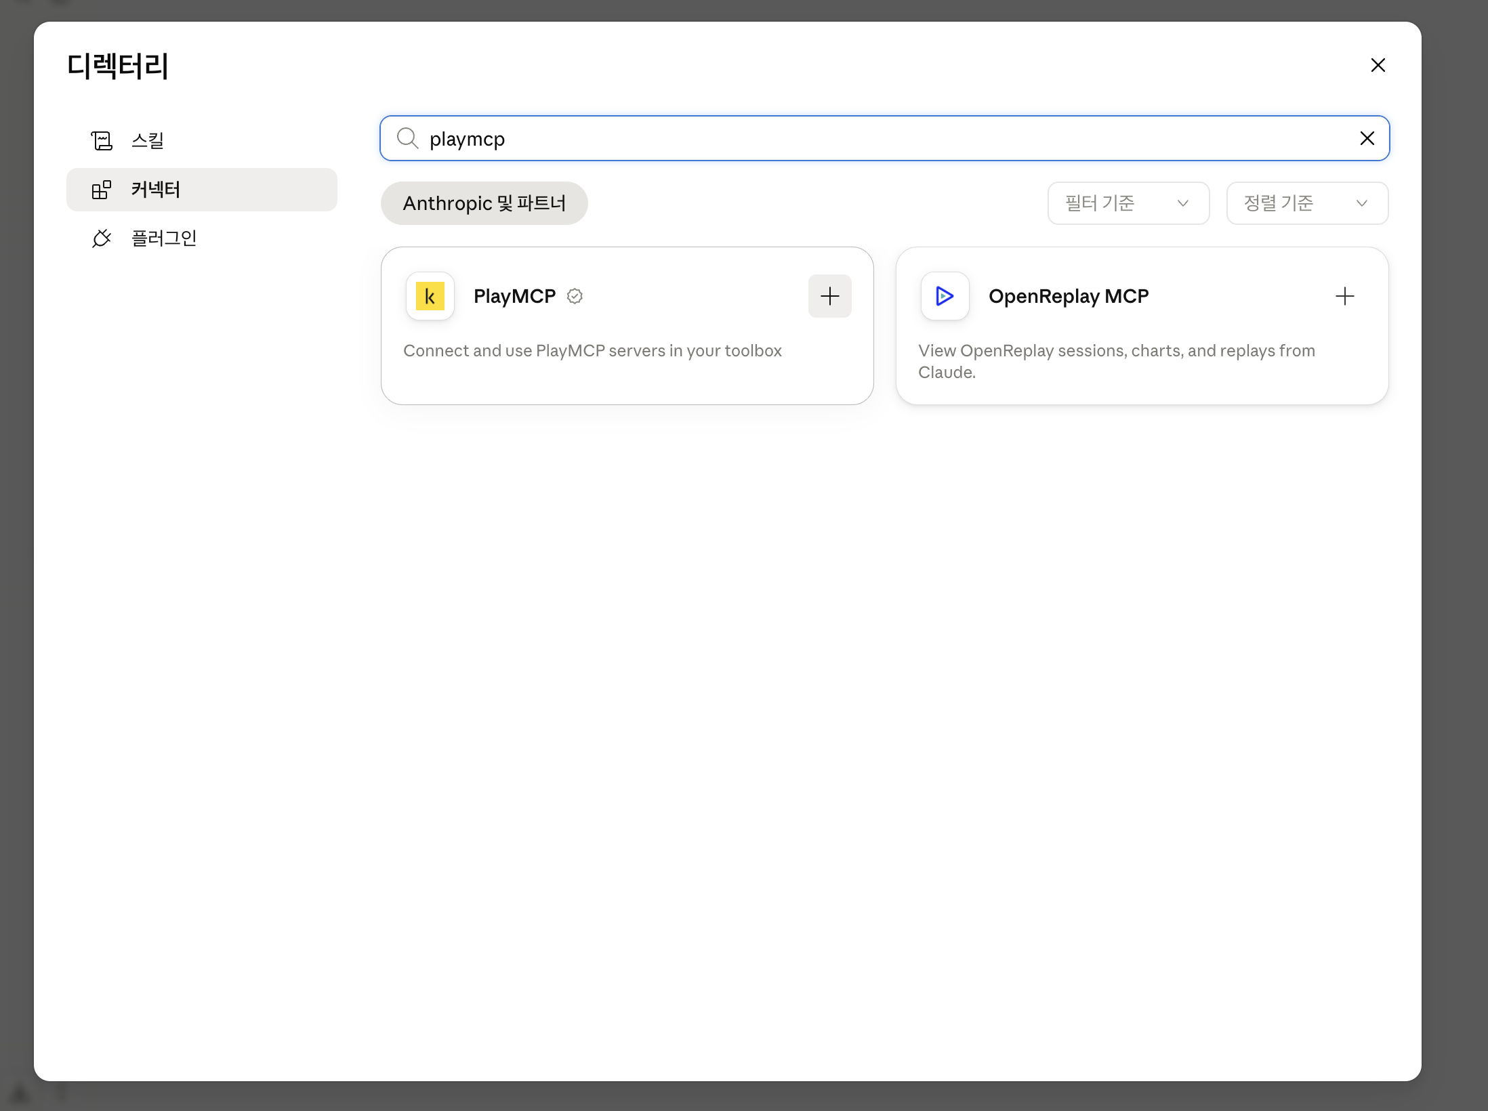Add the PlayMCP connector with plus button

829,296
